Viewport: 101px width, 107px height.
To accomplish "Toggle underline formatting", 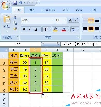I will (36, 29).
